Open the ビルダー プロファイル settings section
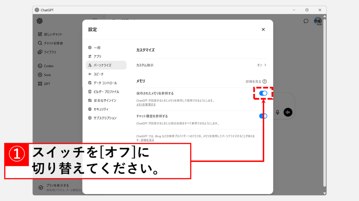Image resolution: width=359 pixels, height=201 pixels. click(x=106, y=92)
